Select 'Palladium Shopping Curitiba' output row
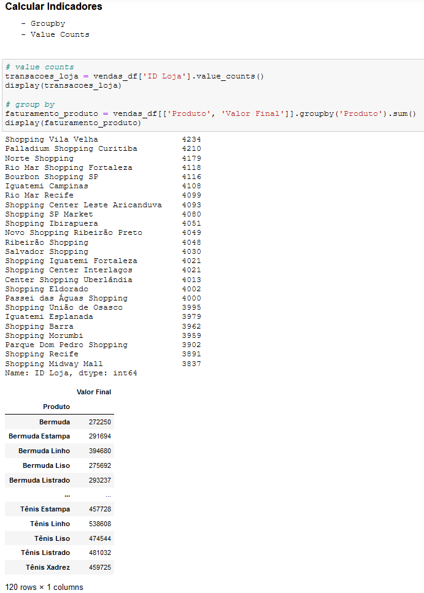Image resolution: width=424 pixels, height=593 pixels. click(x=103, y=148)
